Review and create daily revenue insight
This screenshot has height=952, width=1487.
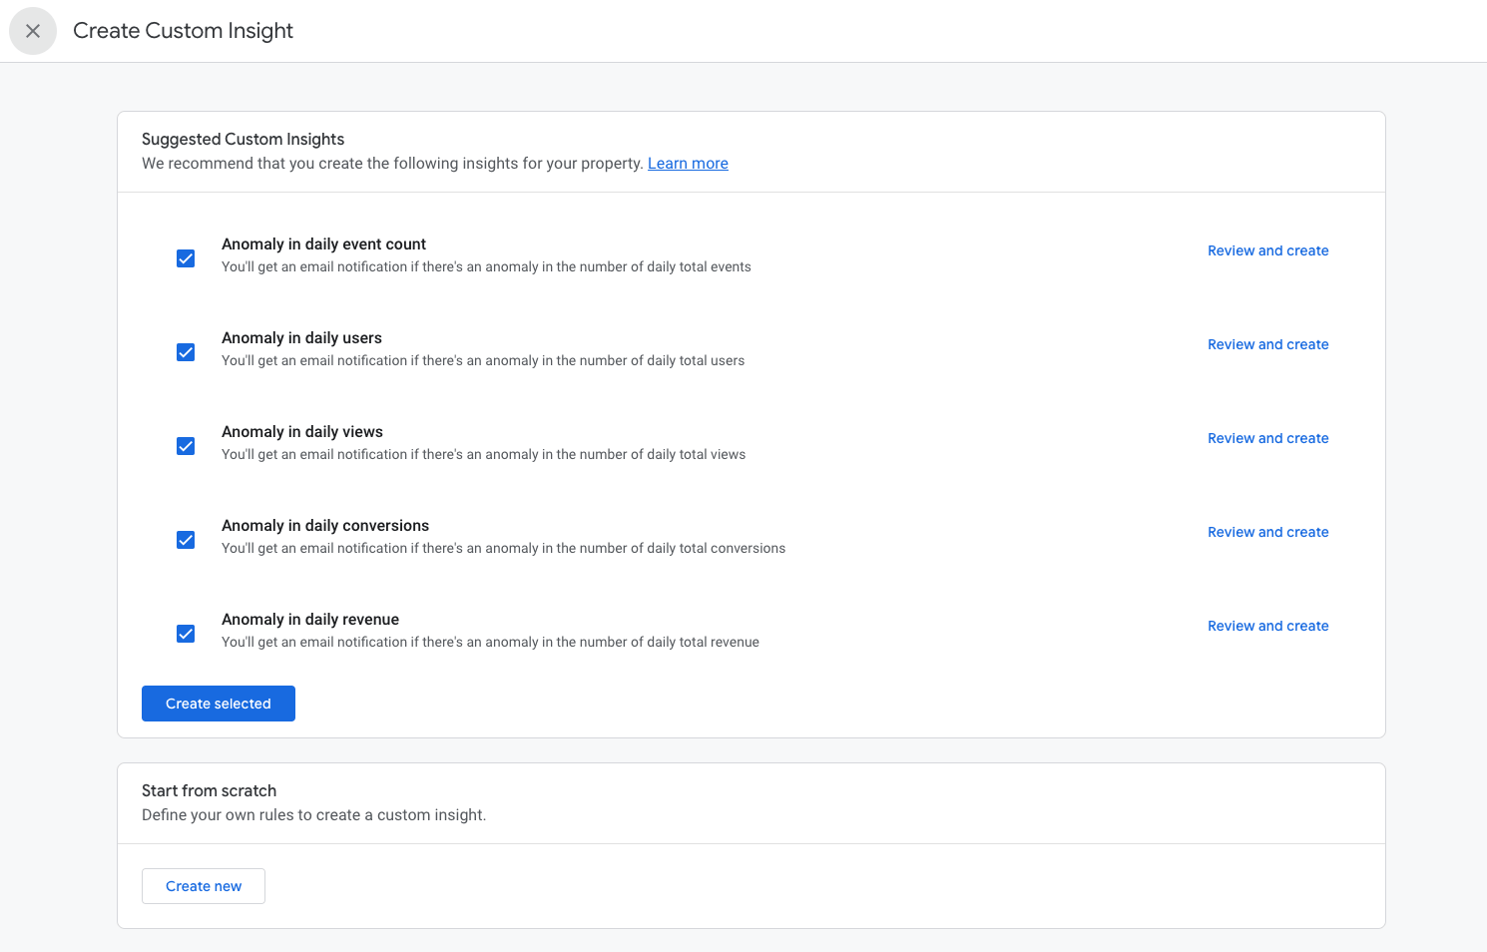coord(1267,626)
